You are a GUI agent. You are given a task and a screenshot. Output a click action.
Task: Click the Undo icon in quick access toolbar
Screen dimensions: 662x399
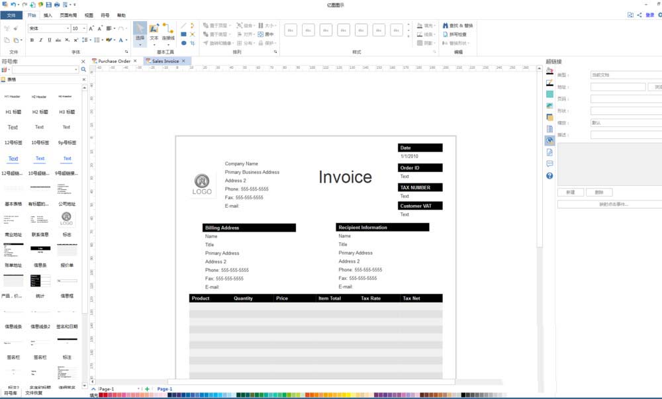[x=13, y=4]
